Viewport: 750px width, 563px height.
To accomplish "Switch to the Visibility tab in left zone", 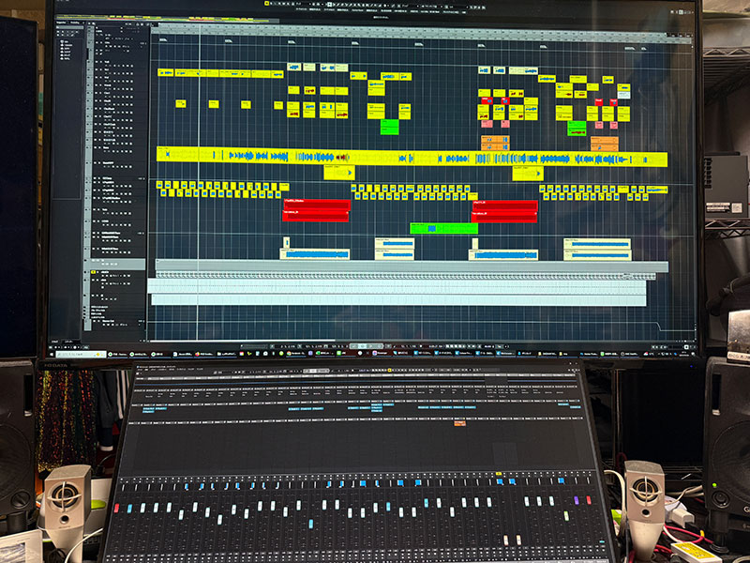I will pos(75,22).
